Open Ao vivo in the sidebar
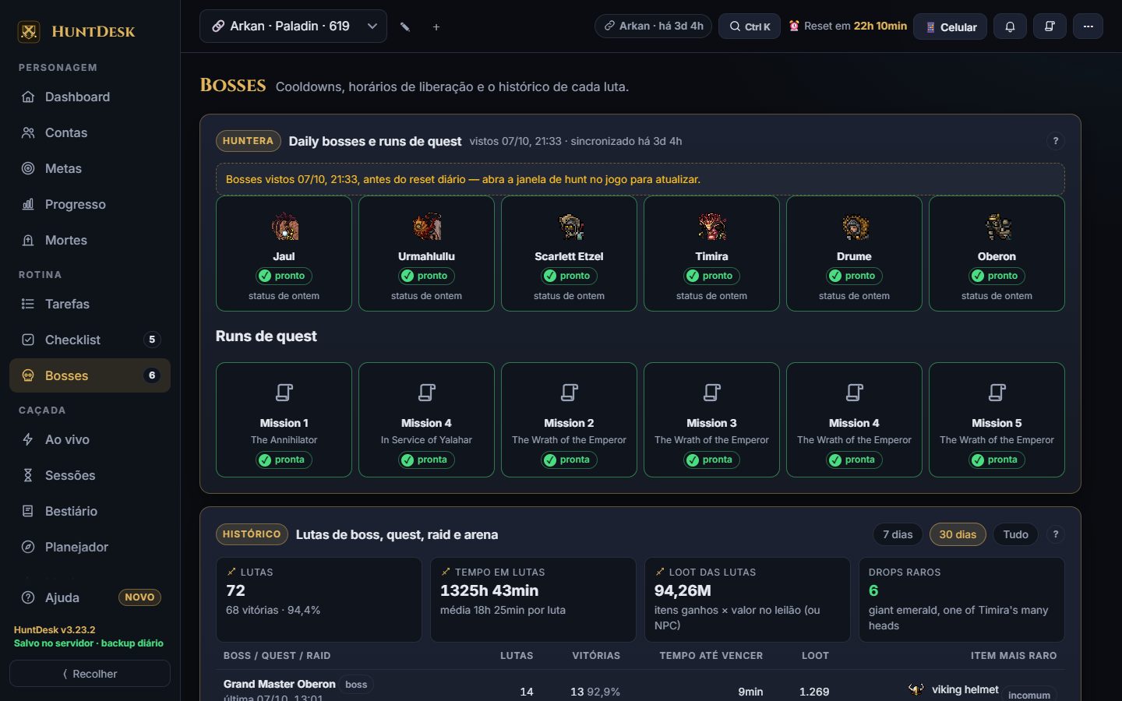This screenshot has height=701, width=1122. [90, 439]
